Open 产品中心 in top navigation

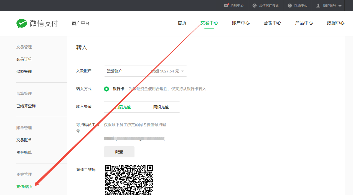[304, 23]
